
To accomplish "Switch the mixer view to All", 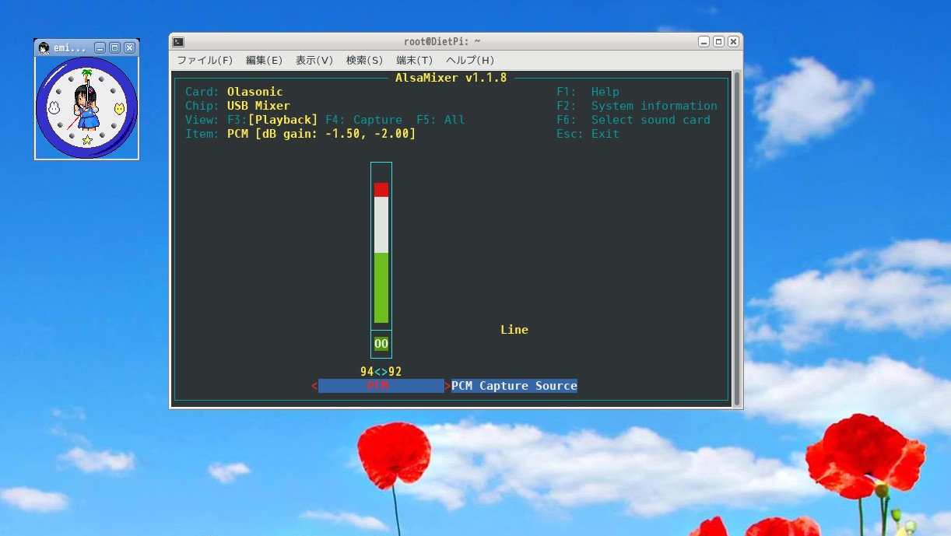I will (x=440, y=120).
